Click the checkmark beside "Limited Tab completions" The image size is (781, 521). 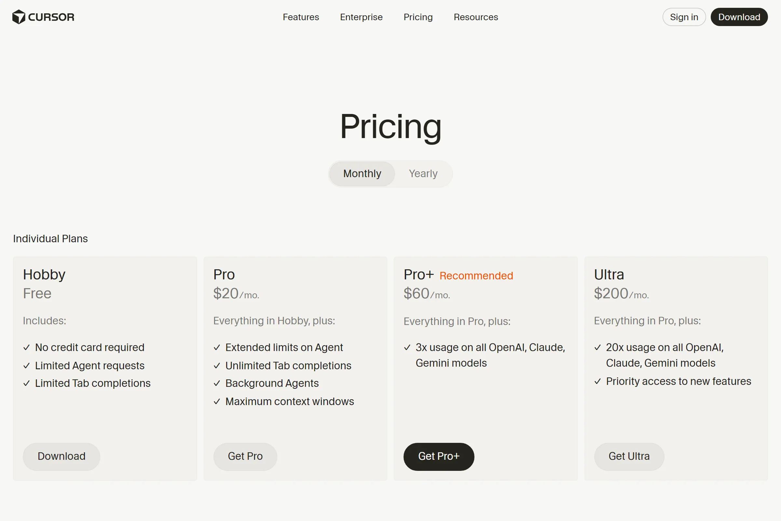coord(27,383)
